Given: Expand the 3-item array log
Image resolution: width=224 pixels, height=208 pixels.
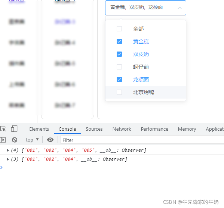Looking at the screenshot, I should [8, 159].
